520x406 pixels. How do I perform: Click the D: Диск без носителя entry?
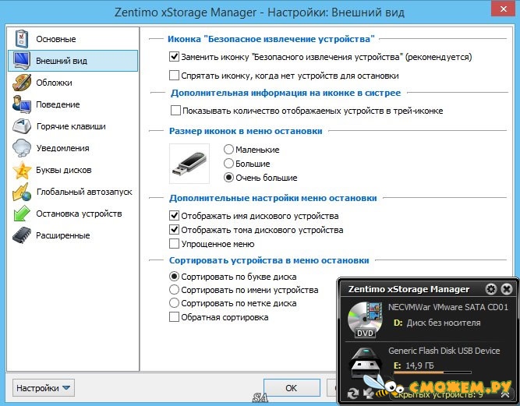[437, 323]
